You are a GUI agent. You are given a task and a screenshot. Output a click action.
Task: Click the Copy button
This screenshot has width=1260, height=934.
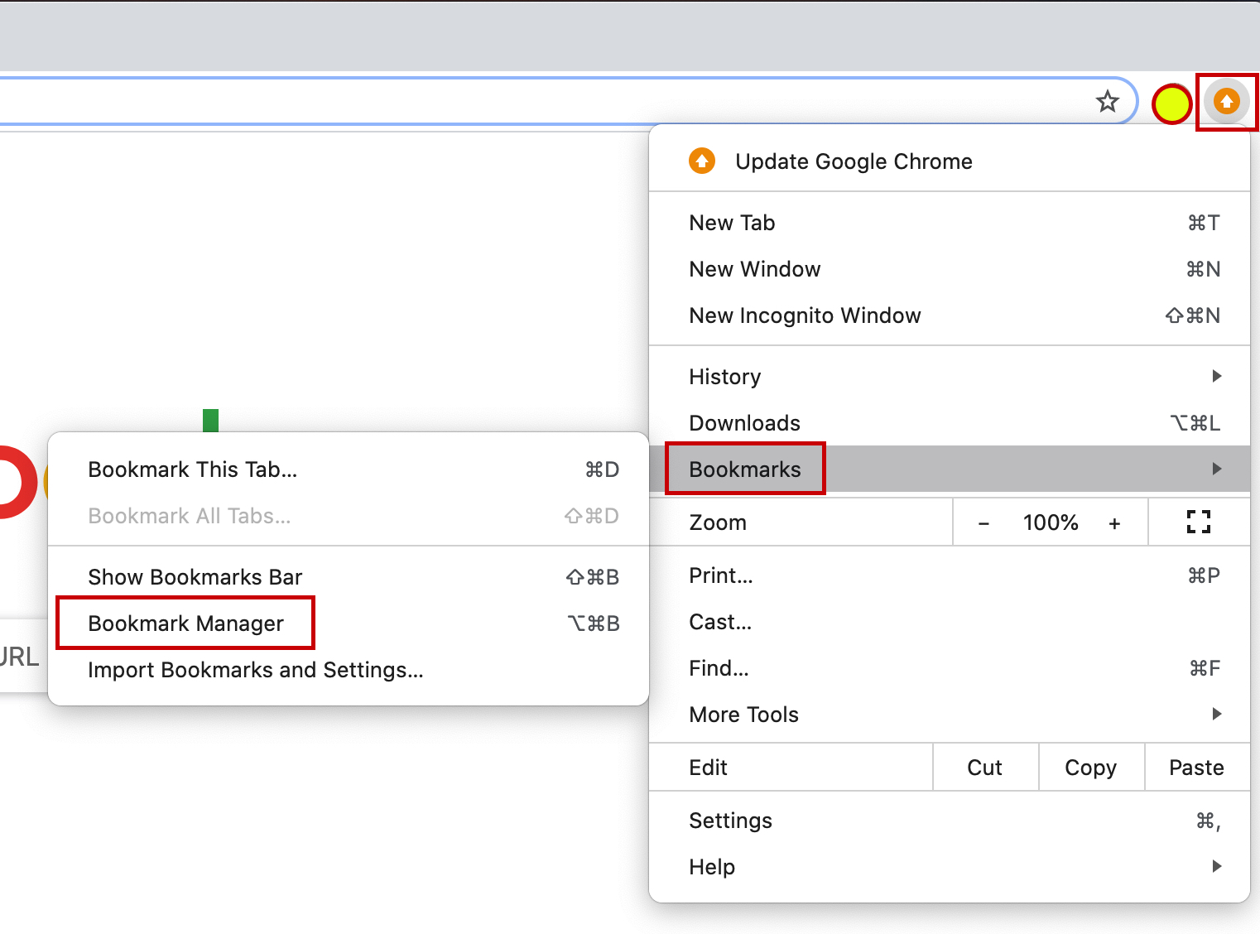click(1090, 767)
